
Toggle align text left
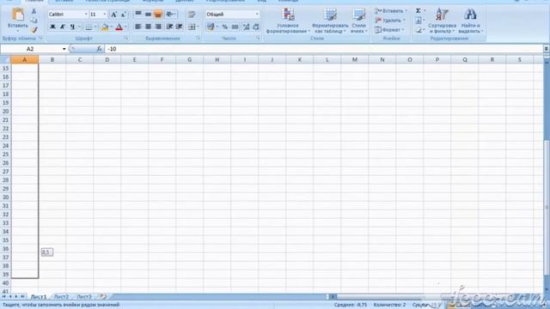(138, 27)
